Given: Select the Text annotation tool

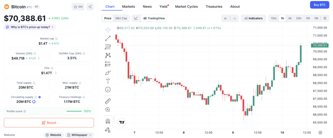Looking at the screenshot, I should click(108, 81).
